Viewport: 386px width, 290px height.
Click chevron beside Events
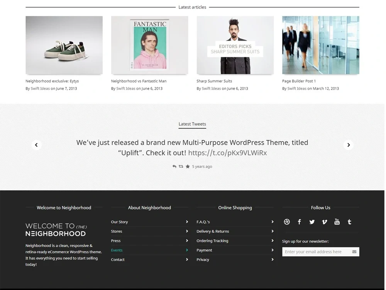click(187, 250)
